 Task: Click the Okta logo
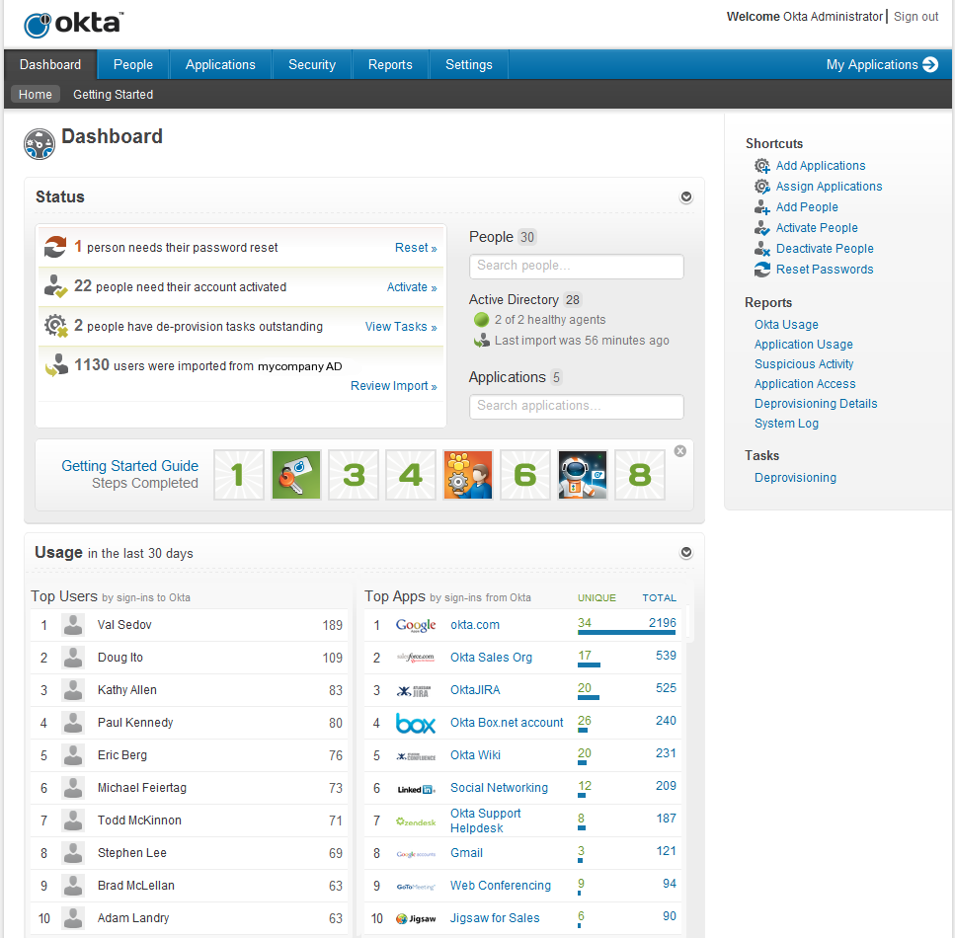pyautogui.click(x=74, y=24)
